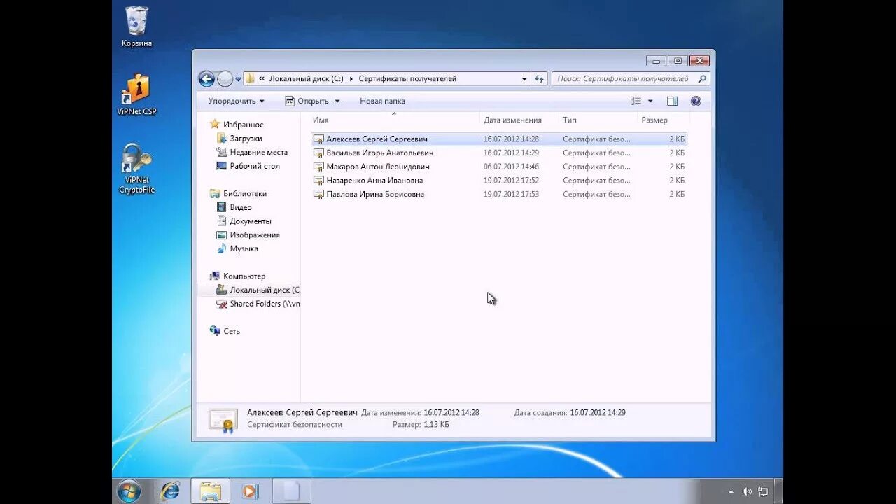The image size is (896, 504).
Task: Sort by the Размер column header
Action: coord(663,120)
